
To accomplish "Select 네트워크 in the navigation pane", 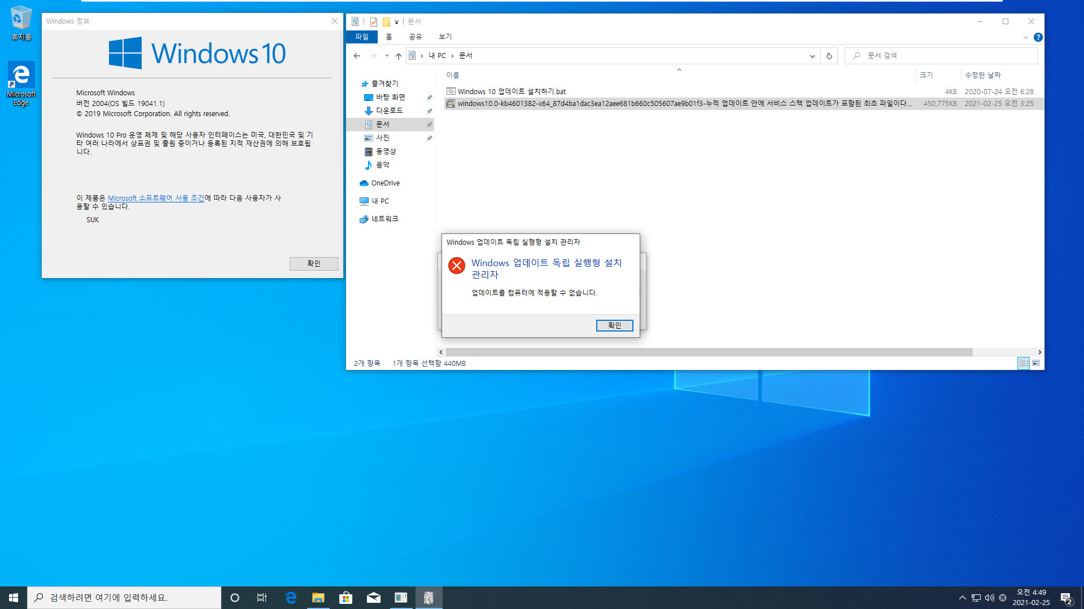I will 379,219.
